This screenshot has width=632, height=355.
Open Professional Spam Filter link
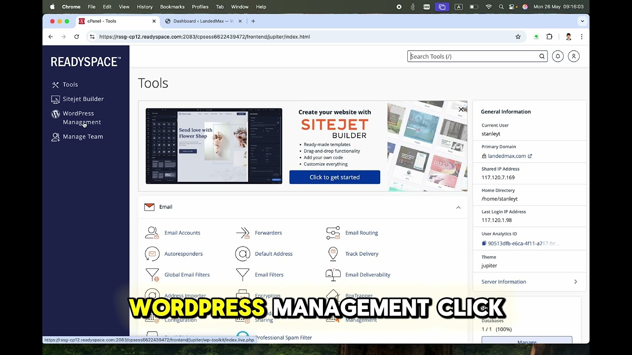click(283, 338)
